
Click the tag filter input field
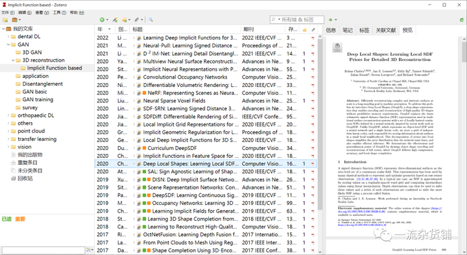tap(43, 250)
